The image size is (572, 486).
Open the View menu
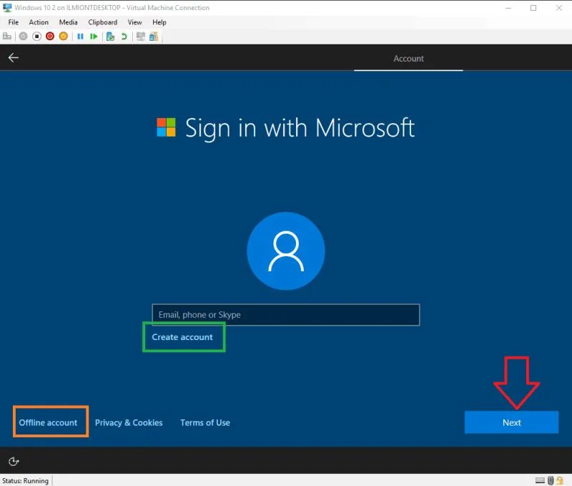click(134, 22)
